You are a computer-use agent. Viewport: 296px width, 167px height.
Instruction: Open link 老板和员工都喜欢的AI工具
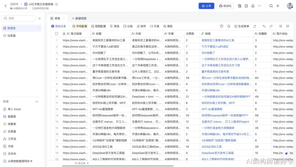coord(218,40)
